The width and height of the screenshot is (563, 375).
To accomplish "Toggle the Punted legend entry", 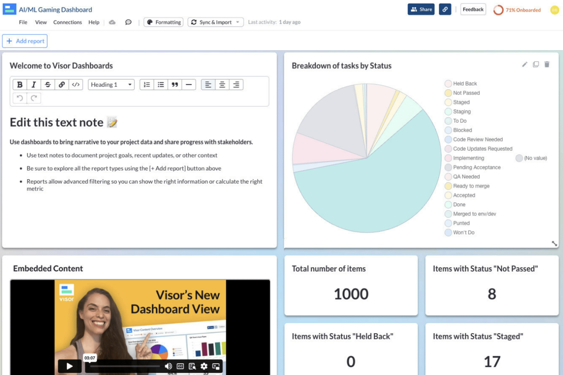I will [x=457, y=223].
